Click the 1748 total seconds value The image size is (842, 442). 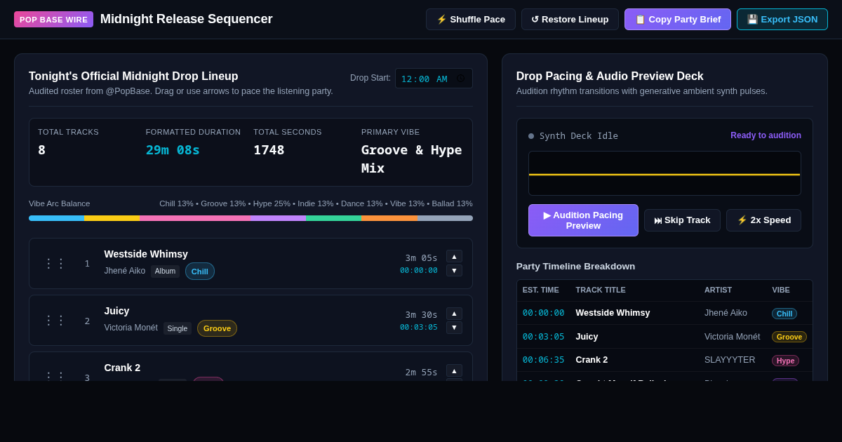(x=269, y=149)
